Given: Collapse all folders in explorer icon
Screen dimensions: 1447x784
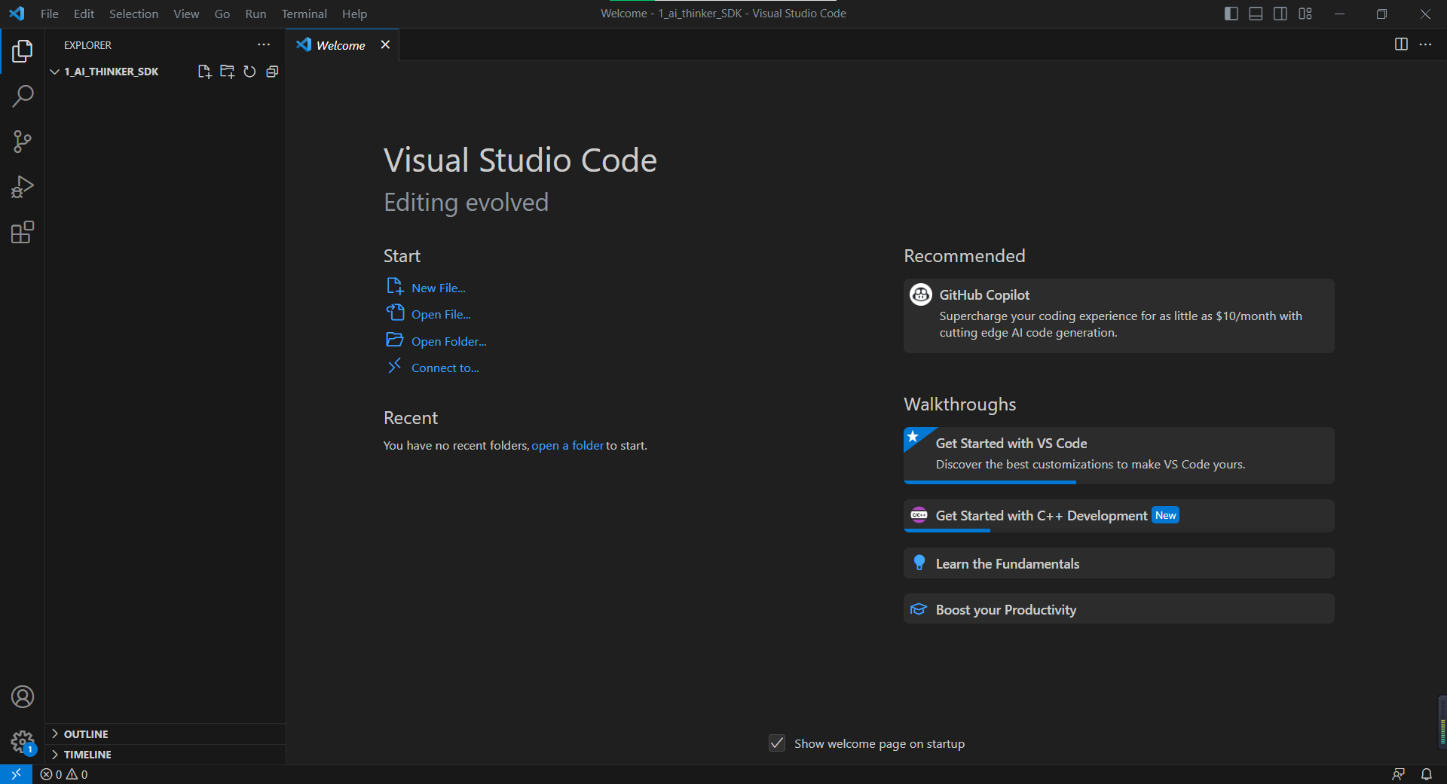Looking at the screenshot, I should [272, 72].
